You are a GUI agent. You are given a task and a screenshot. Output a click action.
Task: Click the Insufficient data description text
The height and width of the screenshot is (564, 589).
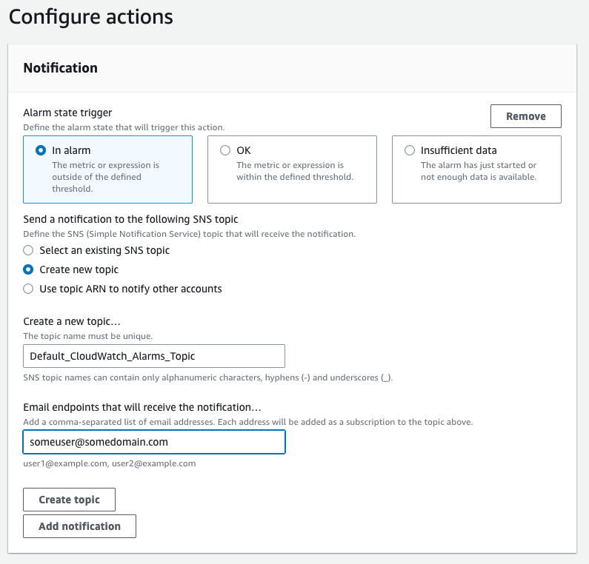(478, 171)
